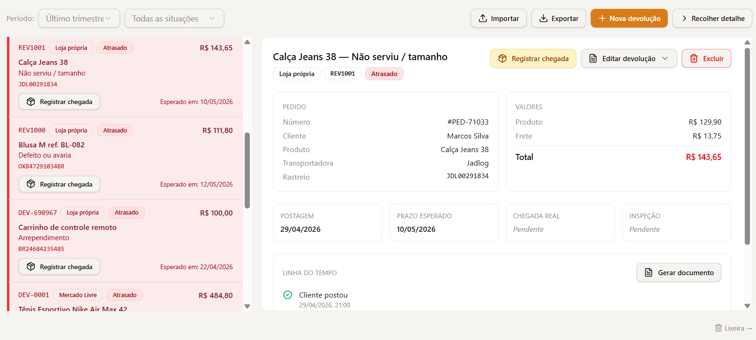Click the detail panel scroll up arrow
756x340 pixels.
(x=747, y=42)
